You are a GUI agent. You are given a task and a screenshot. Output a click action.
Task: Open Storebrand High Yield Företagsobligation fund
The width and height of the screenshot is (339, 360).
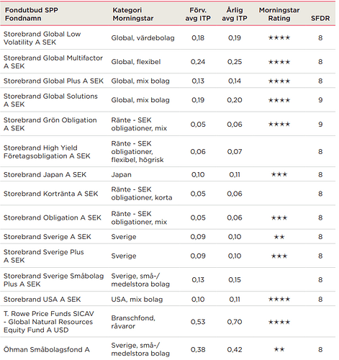[47, 152]
